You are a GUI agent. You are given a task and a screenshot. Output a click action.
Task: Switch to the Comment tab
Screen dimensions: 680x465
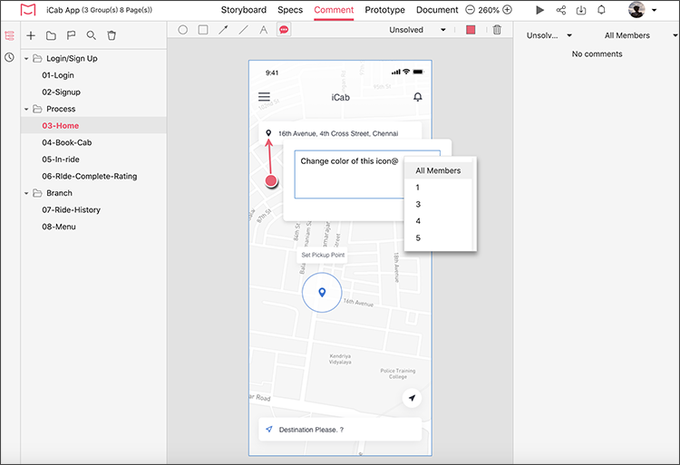click(334, 10)
